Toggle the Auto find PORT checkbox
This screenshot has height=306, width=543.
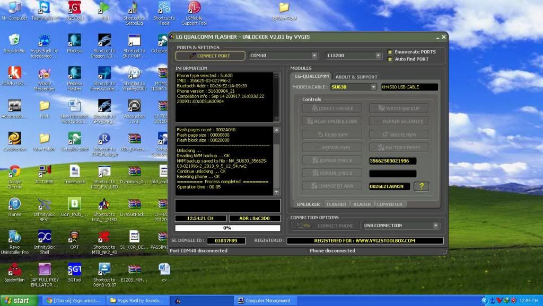[x=390, y=59]
